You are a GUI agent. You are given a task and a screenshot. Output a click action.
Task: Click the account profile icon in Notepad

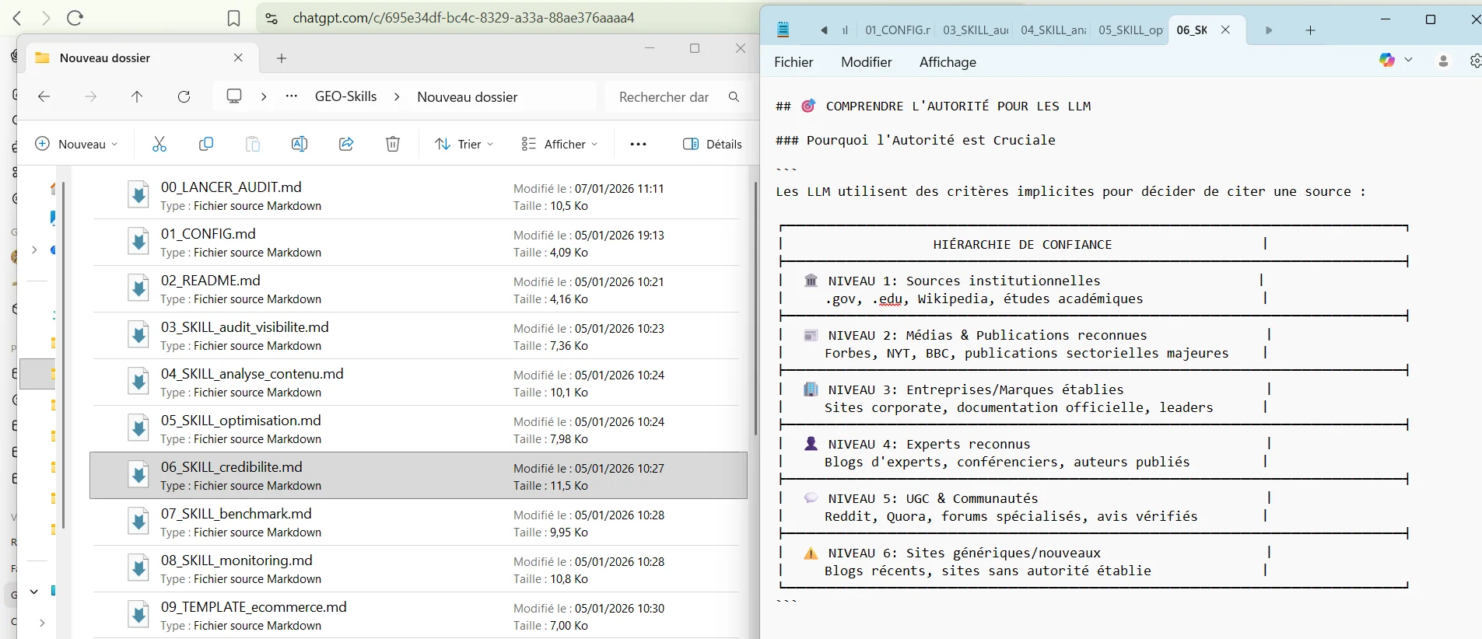1443,61
